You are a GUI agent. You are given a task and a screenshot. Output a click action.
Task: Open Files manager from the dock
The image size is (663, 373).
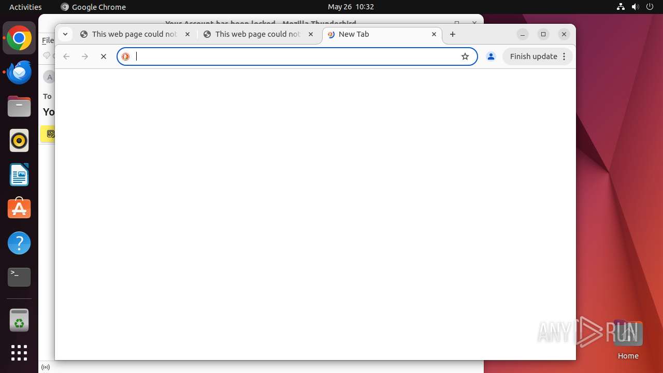point(19,107)
